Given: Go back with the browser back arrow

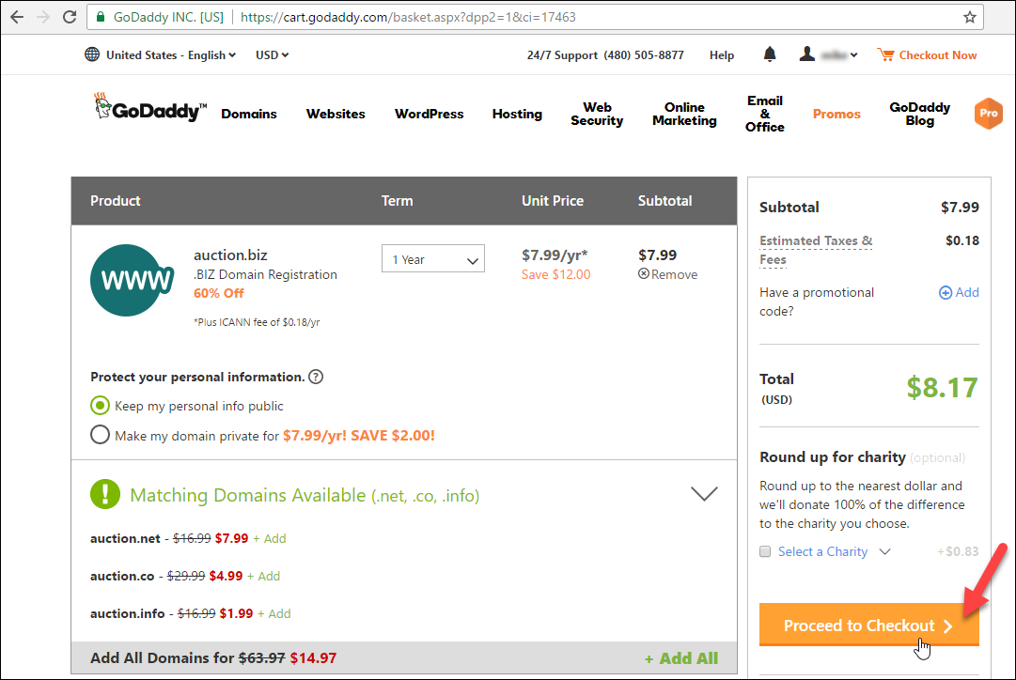Looking at the screenshot, I should point(18,17).
